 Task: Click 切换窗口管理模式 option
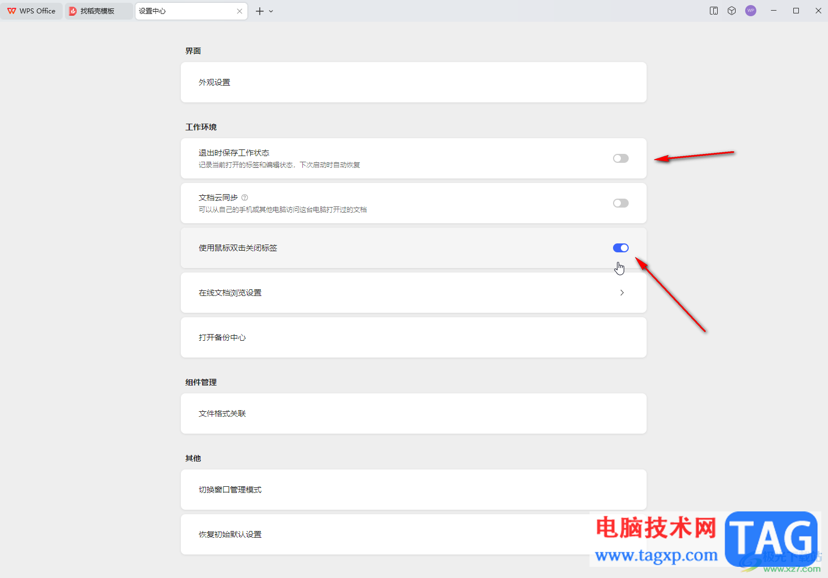coord(414,490)
